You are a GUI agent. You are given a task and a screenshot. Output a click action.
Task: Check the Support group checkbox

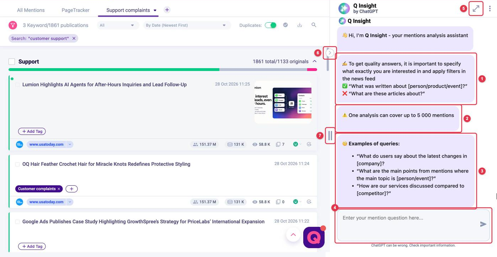[12, 61]
